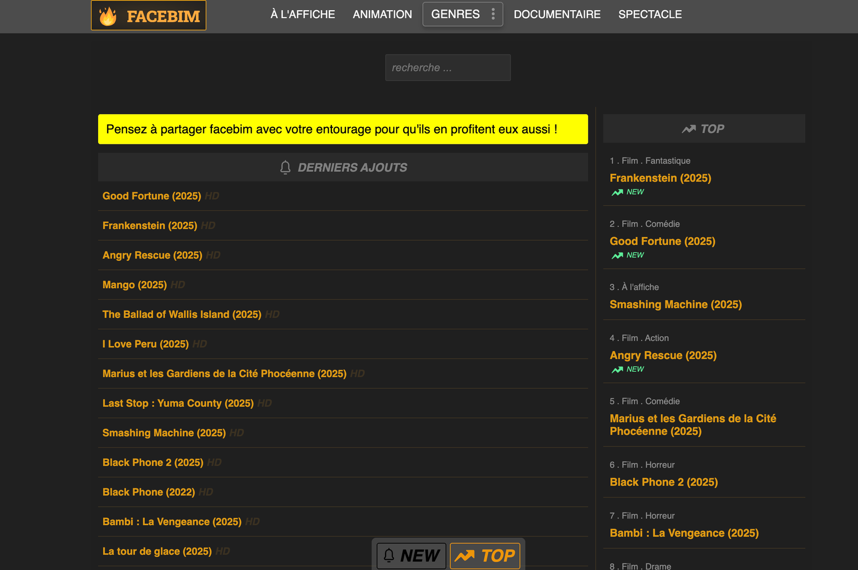This screenshot has height=570, width=858.
Task: Click the yellow share facebim banner
Action: pyautogui.click(x=343, y=129)
